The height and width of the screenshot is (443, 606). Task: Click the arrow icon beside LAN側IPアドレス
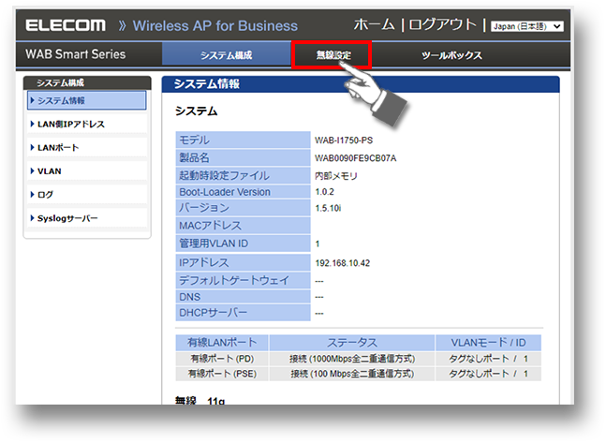tap(33, 124)
